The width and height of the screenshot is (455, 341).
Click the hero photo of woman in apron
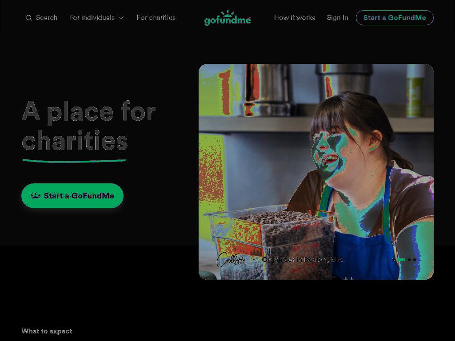point(316,172)
